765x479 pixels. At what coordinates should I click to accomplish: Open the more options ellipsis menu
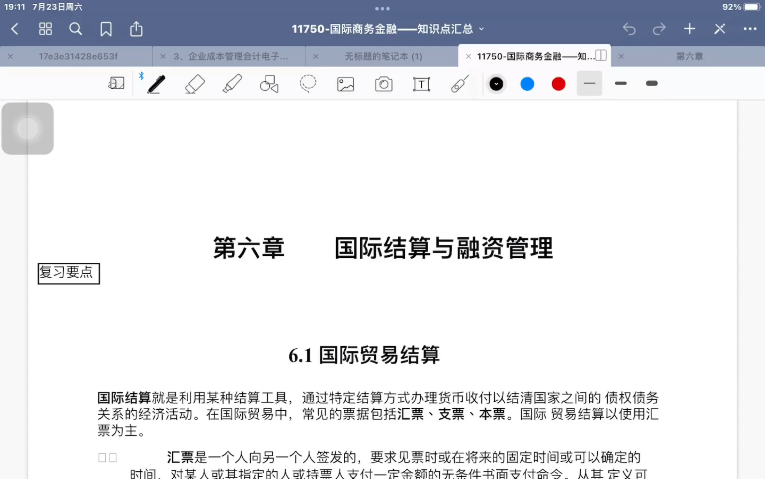pyautogui.click(x=750, y=29)
